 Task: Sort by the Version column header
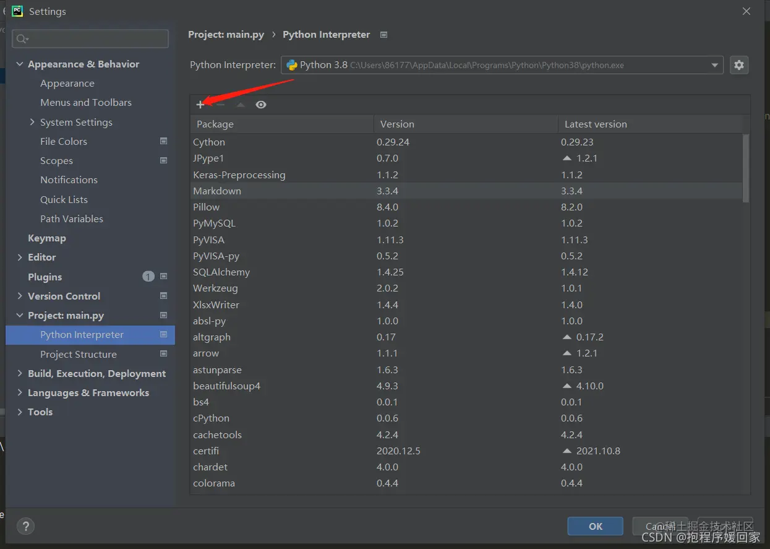pos(466,124)
